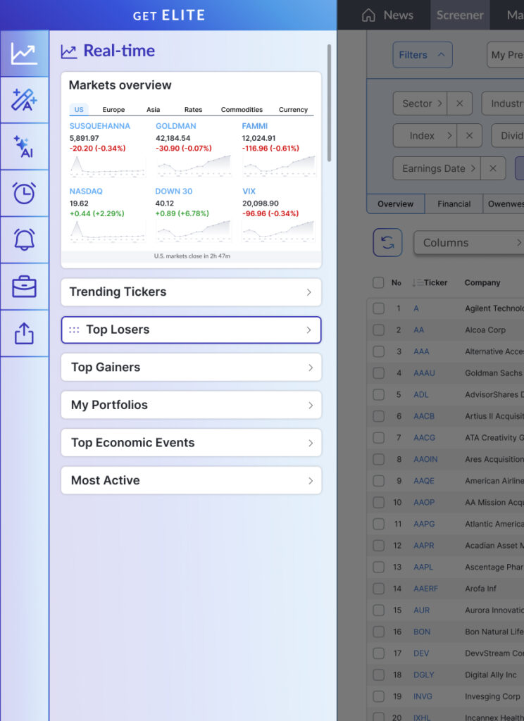
Task: Toggle the select-all checkbox in table header
Action: tap(378, 282)
